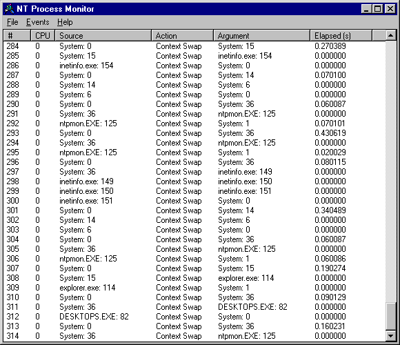Click elapsed value 0.080115
Image resolution: width=400 pixels, height=345 pixels.
click(330, 162)
